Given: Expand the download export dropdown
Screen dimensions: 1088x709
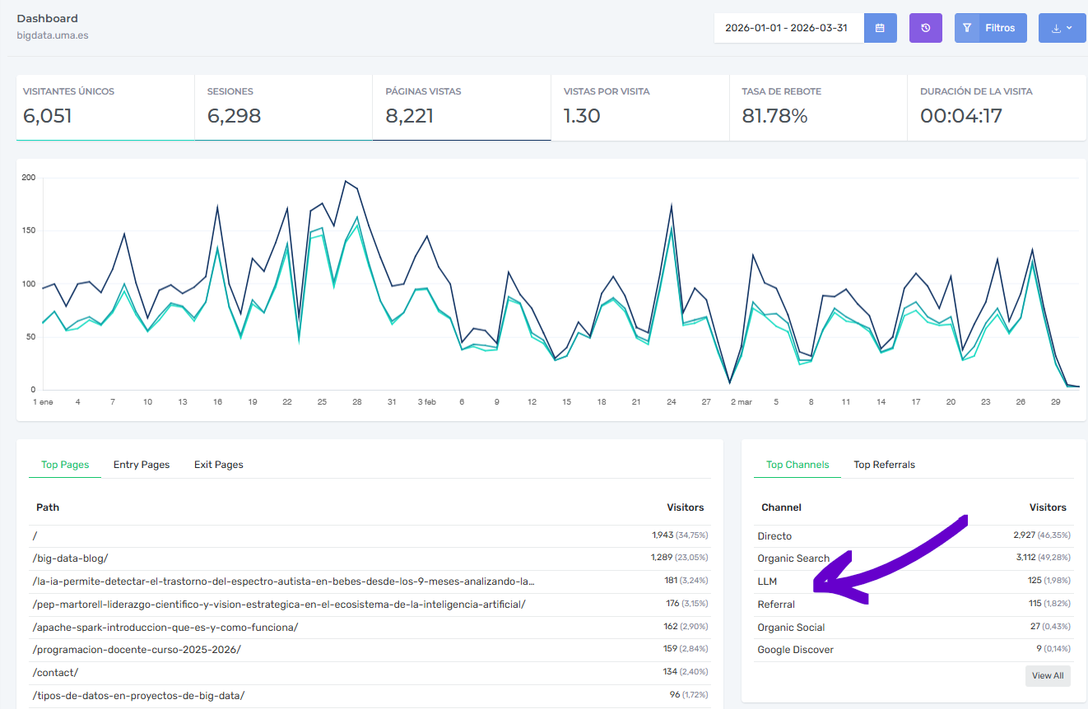Looking at the screenshot, I should click(1062, 28).
